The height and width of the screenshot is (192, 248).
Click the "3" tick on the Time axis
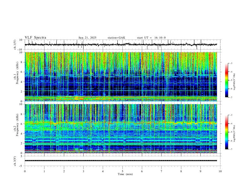pos(83,171)
